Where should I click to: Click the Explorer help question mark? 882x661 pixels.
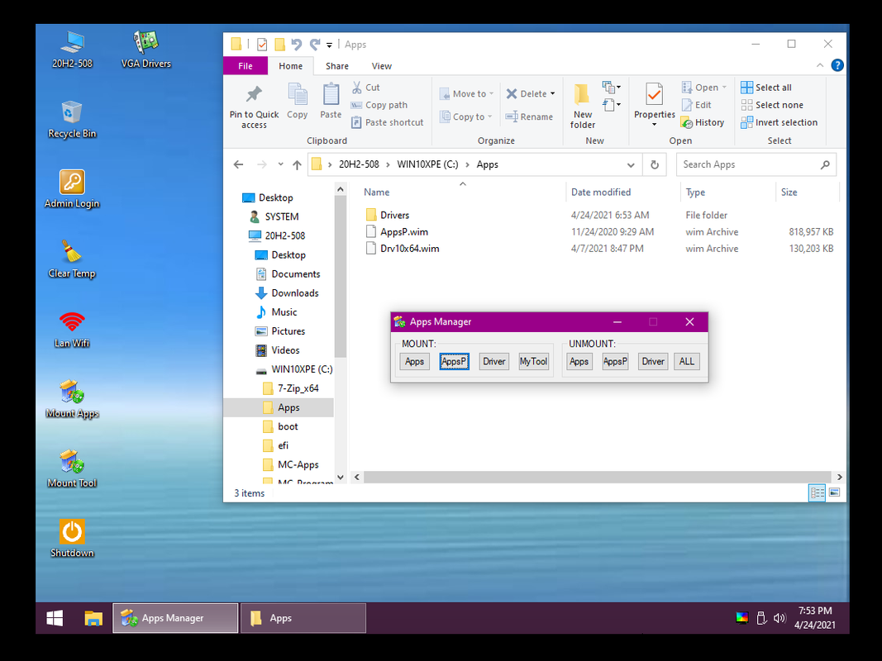pyautogui.click(x=837, y=65)
